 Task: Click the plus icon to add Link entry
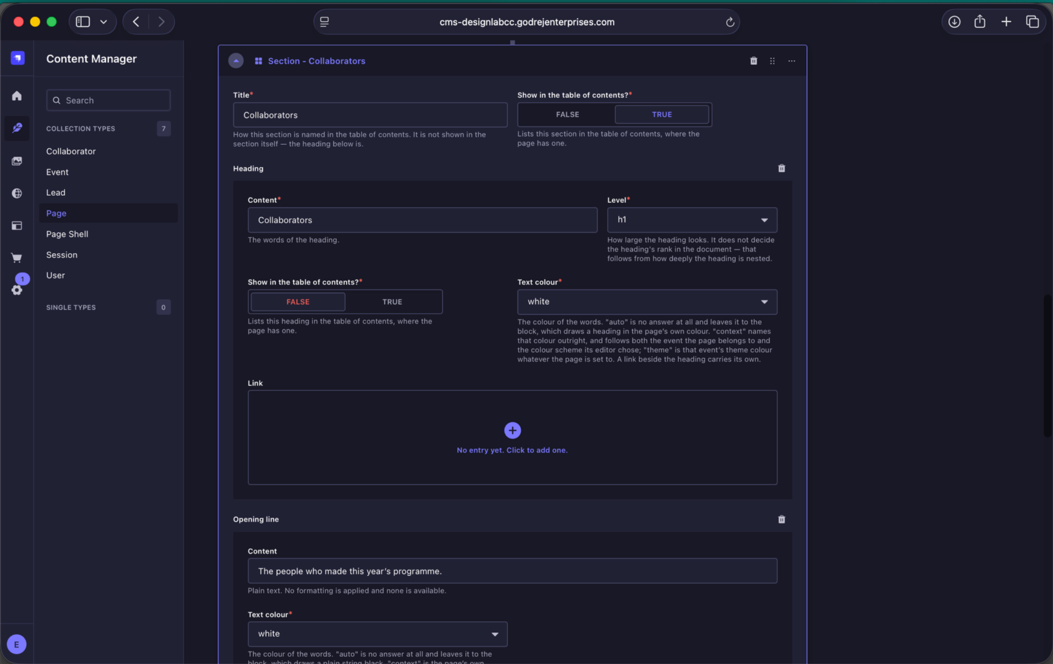coord(512,430)
